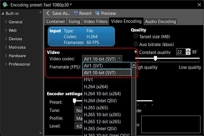The height and width of the screenshot is (136, 204).
Task: Select the Avg bitrate (kbps) option
Action: coord(136,44)
